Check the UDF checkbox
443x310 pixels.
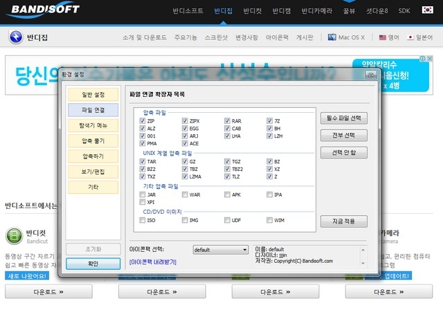(x=227, y=220)
